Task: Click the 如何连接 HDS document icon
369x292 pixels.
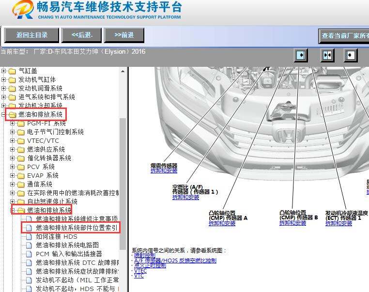Action: [x=29, y=236]
